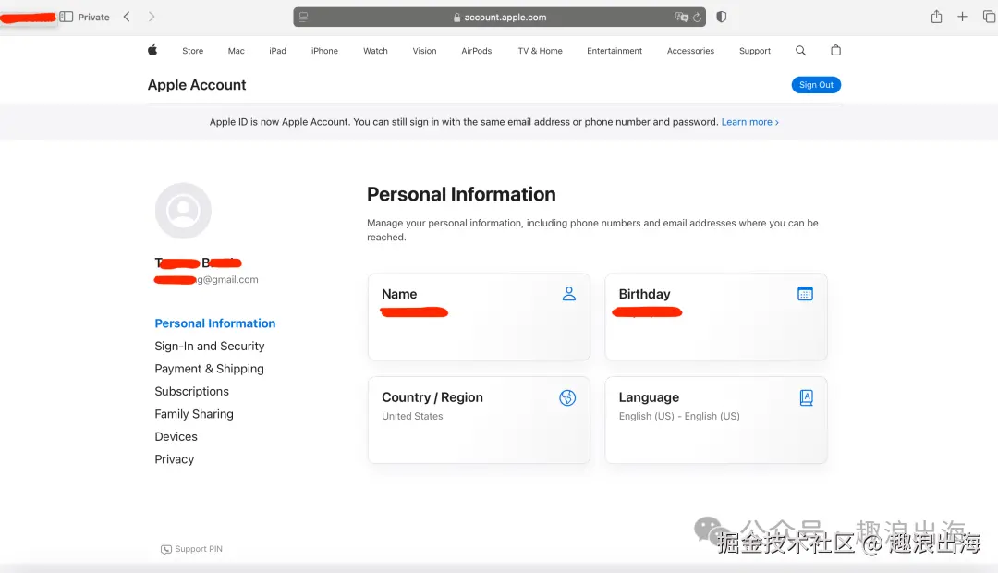
Task: Open Sign-In and Security section
Action: [210, 346]
